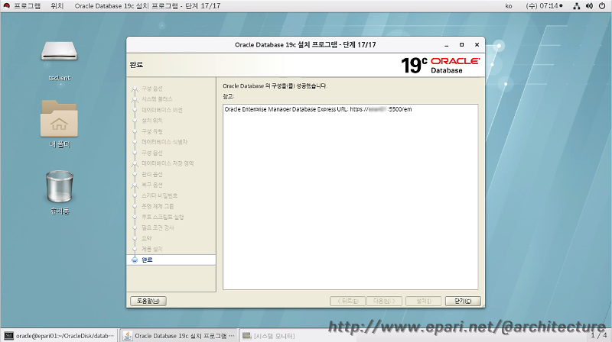The height and width of the screenshot is (342, 612).
Task: Select the 스키마 비밀번호 step
Action: 159,195
